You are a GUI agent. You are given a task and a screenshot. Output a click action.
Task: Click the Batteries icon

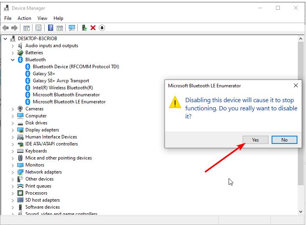point(20,53)
